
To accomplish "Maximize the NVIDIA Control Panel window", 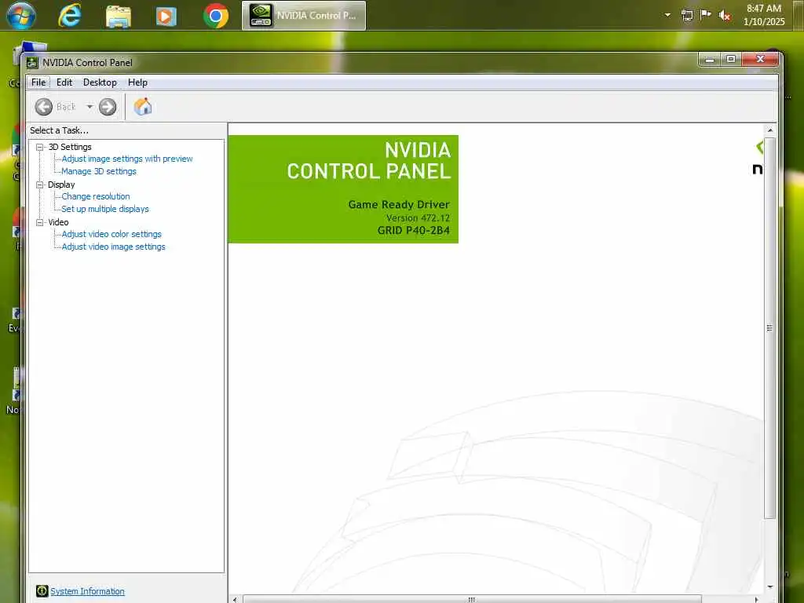I will (731, 60).
